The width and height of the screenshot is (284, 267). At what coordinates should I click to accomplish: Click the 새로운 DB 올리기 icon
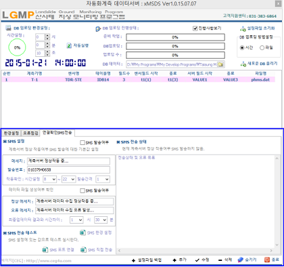[243, 64]
